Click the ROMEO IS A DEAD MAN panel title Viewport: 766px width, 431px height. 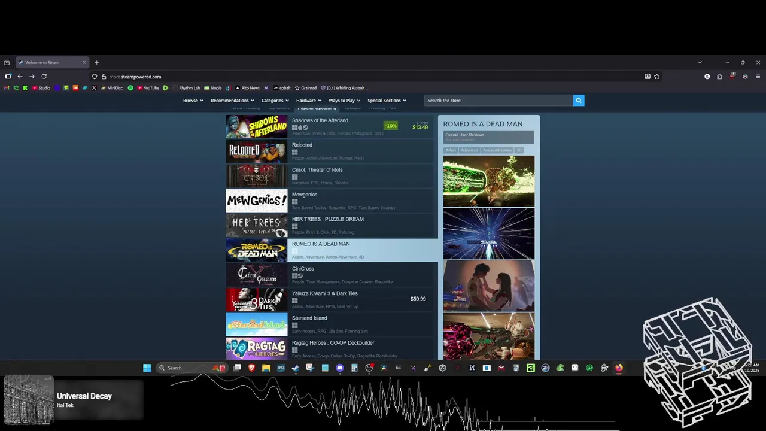[483, 124]
